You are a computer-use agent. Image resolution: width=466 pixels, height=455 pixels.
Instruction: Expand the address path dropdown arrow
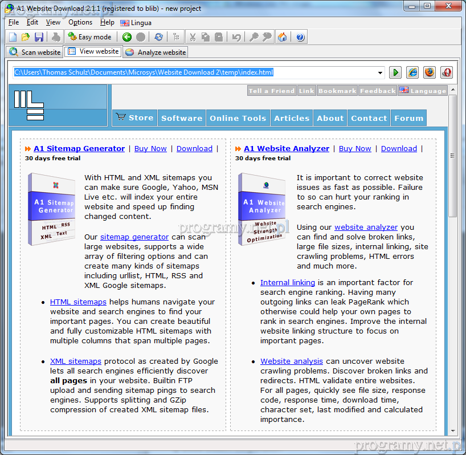tap(381, 73)
